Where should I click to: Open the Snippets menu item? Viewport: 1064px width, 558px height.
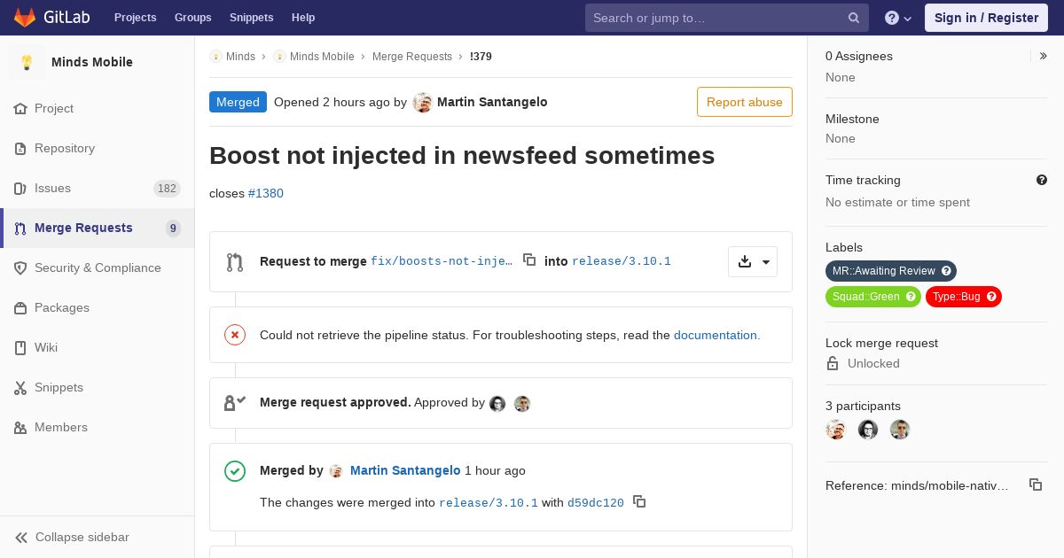[251, 18]
